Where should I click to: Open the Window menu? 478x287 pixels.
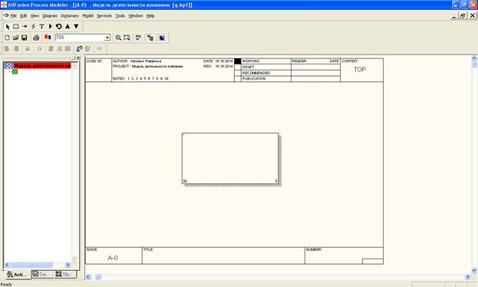[136, 16]
